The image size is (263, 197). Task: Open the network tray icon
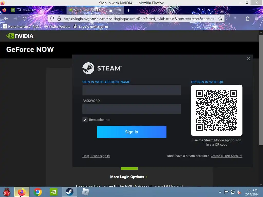pos(233,192)
